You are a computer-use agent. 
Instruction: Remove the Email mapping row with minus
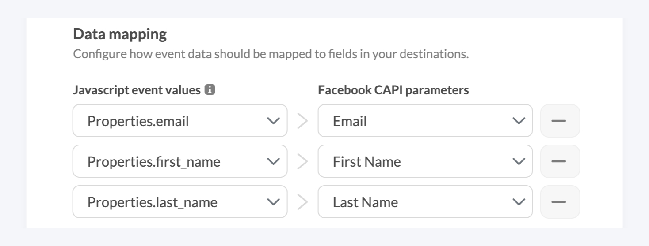560,121
